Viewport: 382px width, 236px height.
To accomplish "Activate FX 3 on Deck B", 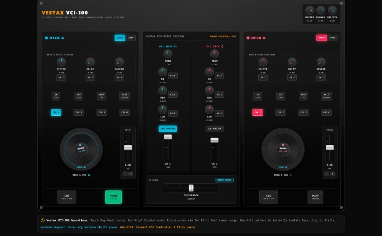I will point(321,78).
